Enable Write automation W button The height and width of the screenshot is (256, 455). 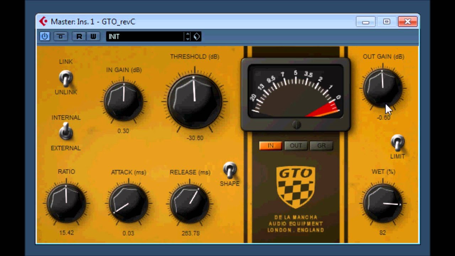pyautogui.click(x=93, y=36)
